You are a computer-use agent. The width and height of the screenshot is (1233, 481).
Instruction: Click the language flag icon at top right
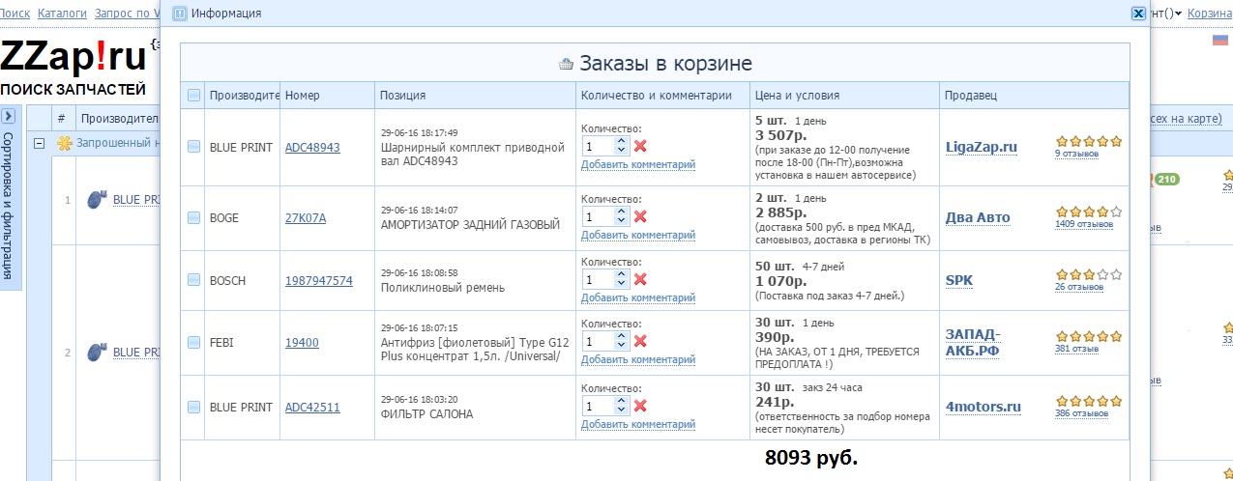[1220, 40]
